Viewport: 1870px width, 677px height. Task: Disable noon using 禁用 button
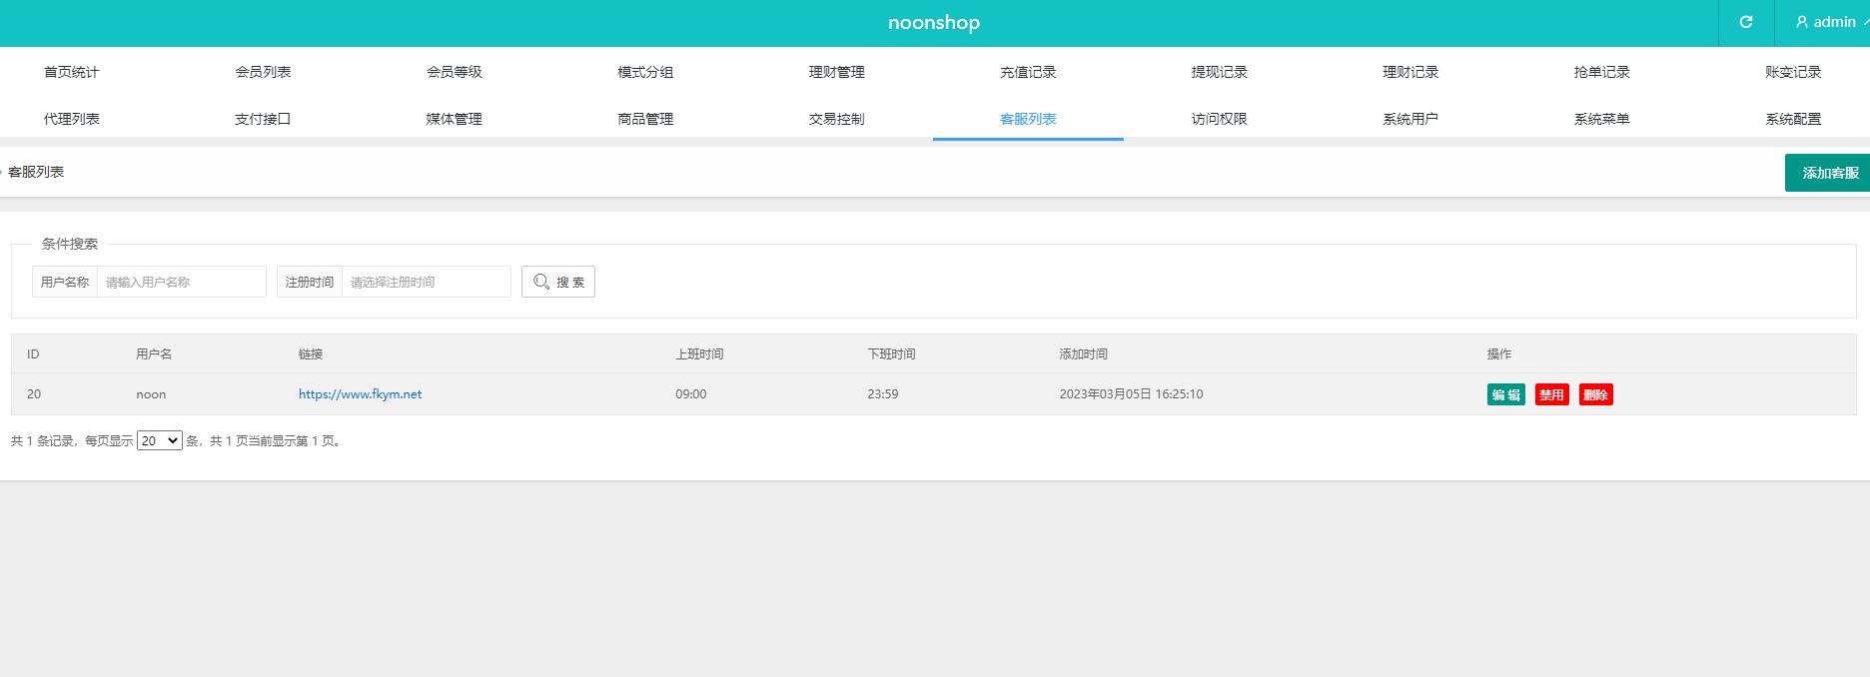coord(1551,394)
